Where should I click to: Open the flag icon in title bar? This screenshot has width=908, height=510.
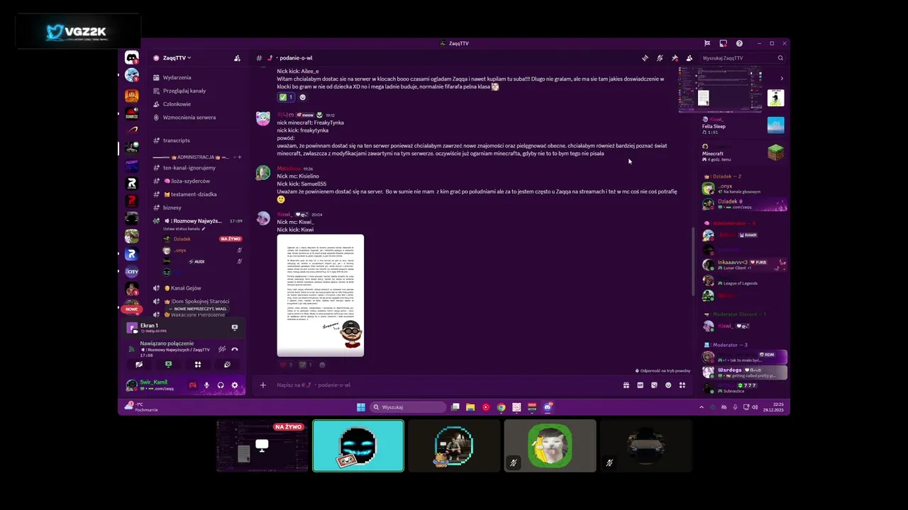(707, 43)
